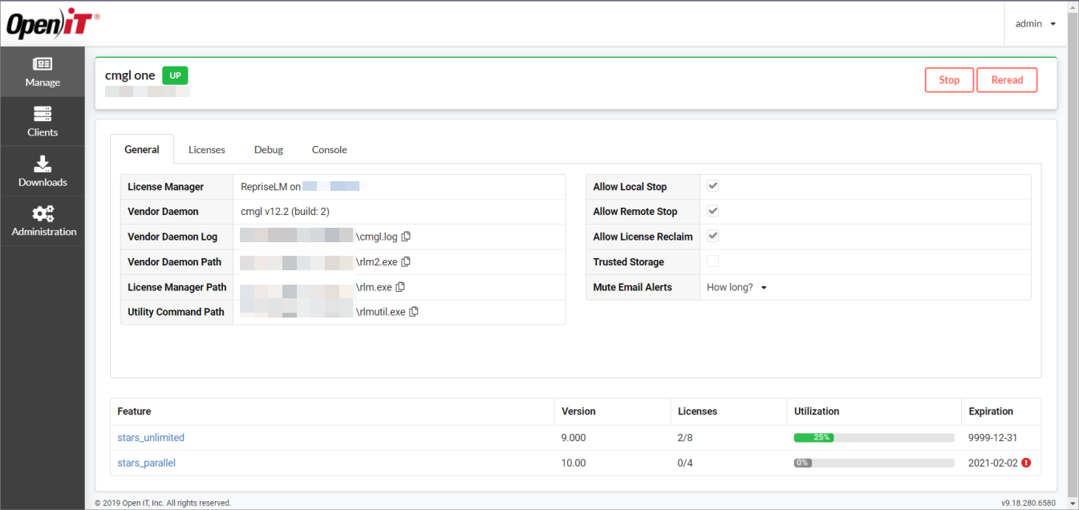This screenshot has height=510, width=1079.
Task: Stop the cmgl one license server
Action: [x=949, y=79]
